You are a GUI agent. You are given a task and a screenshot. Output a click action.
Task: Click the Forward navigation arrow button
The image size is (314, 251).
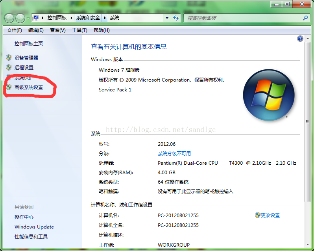20,18
